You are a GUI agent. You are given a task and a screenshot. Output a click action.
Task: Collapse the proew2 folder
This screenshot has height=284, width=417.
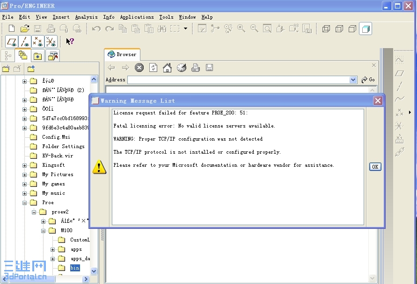[x=34, y=212]
